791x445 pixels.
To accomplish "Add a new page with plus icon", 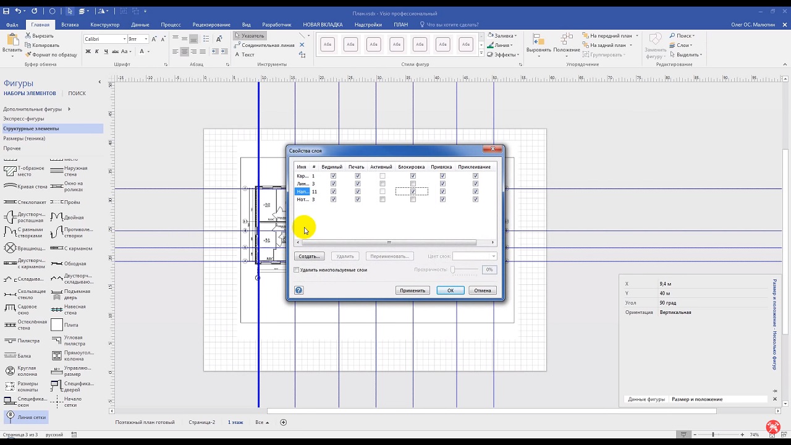I will click(x=284, y=422).
